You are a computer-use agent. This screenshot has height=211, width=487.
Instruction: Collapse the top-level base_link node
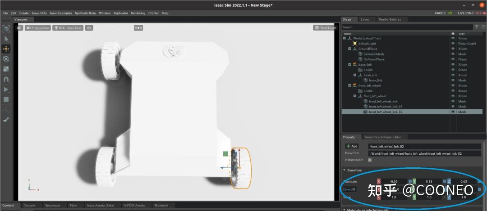(349, 65)
